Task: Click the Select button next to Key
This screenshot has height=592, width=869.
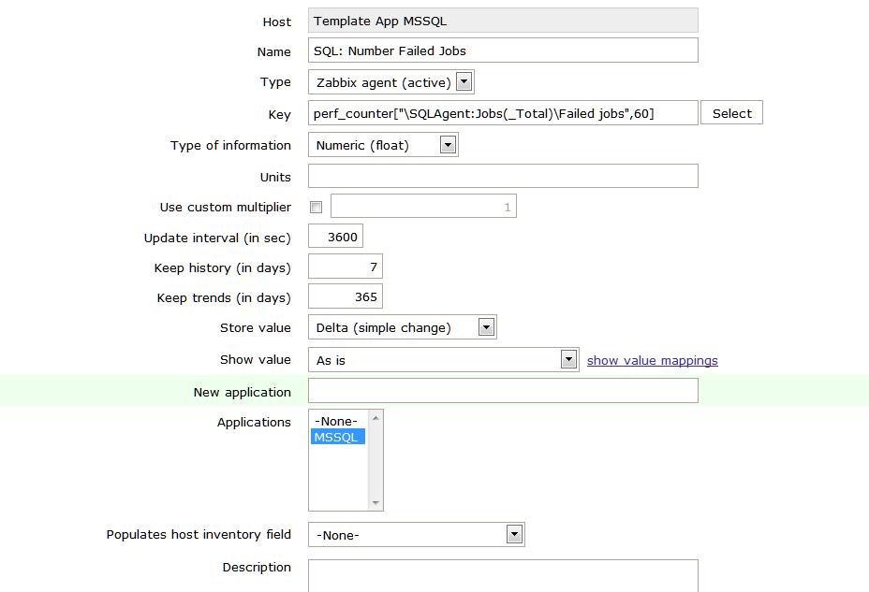Action: pos(731,113)
